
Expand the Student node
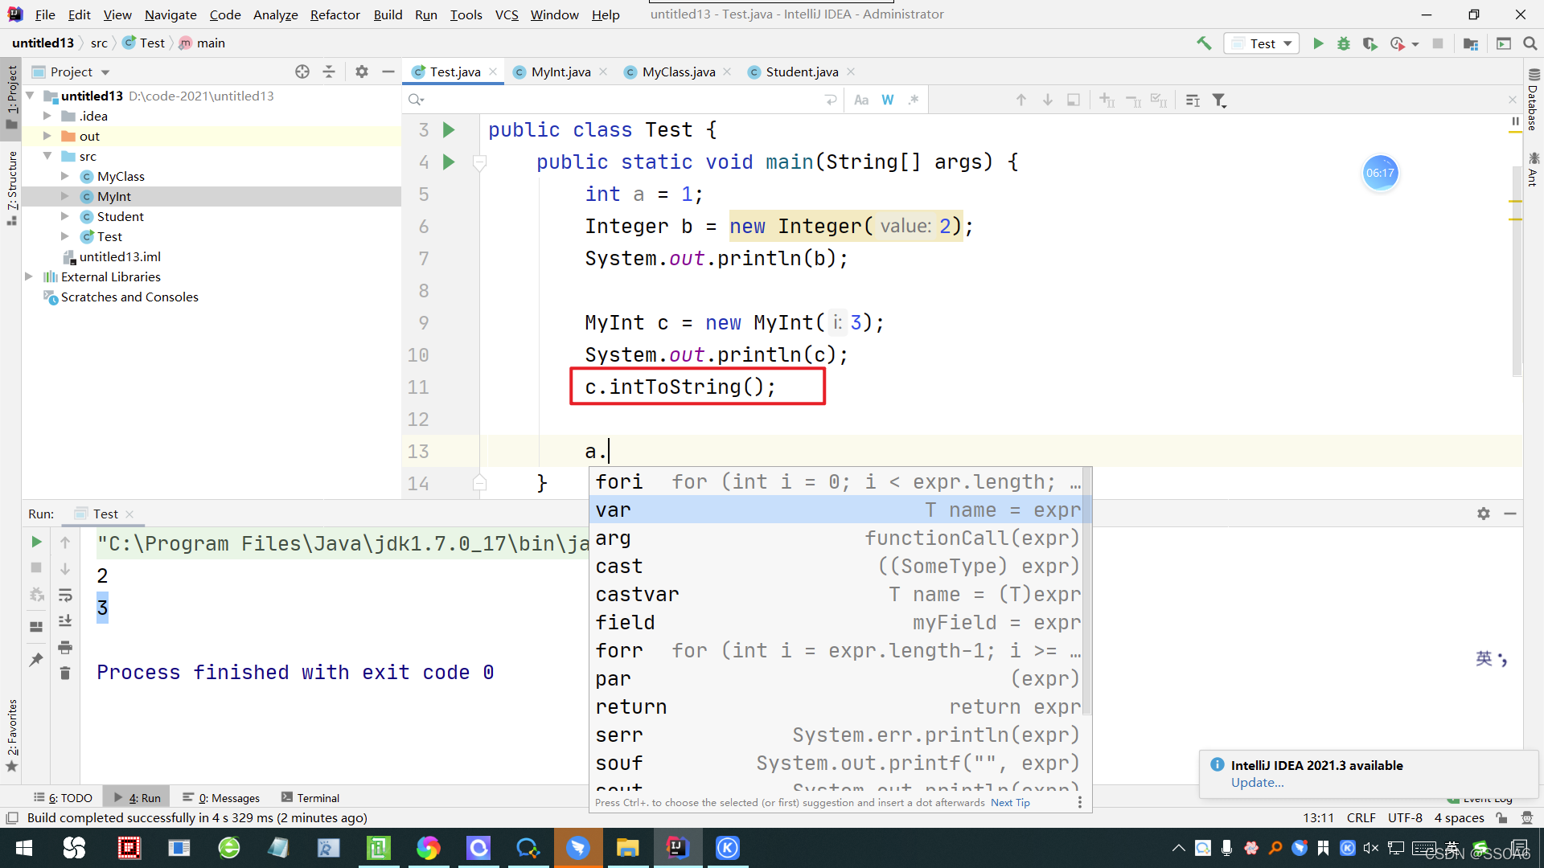coord(65,216)
